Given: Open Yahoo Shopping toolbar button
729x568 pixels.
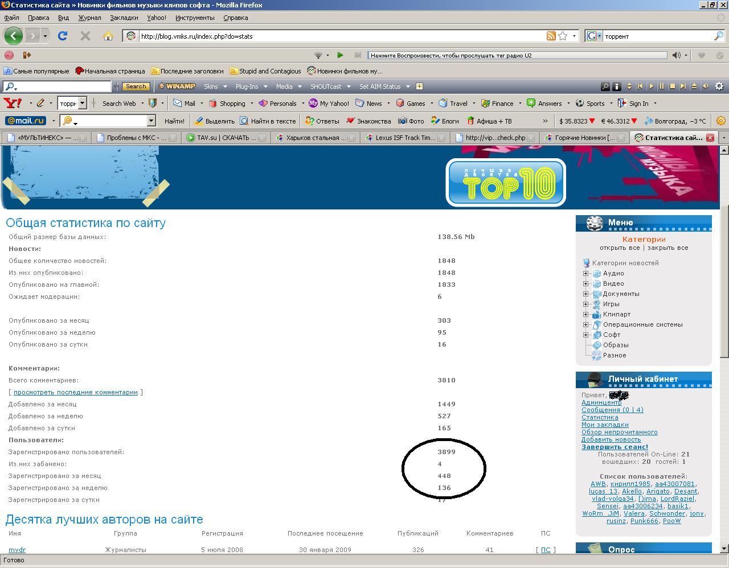Looking at the screenshot, I should point(227,103).
